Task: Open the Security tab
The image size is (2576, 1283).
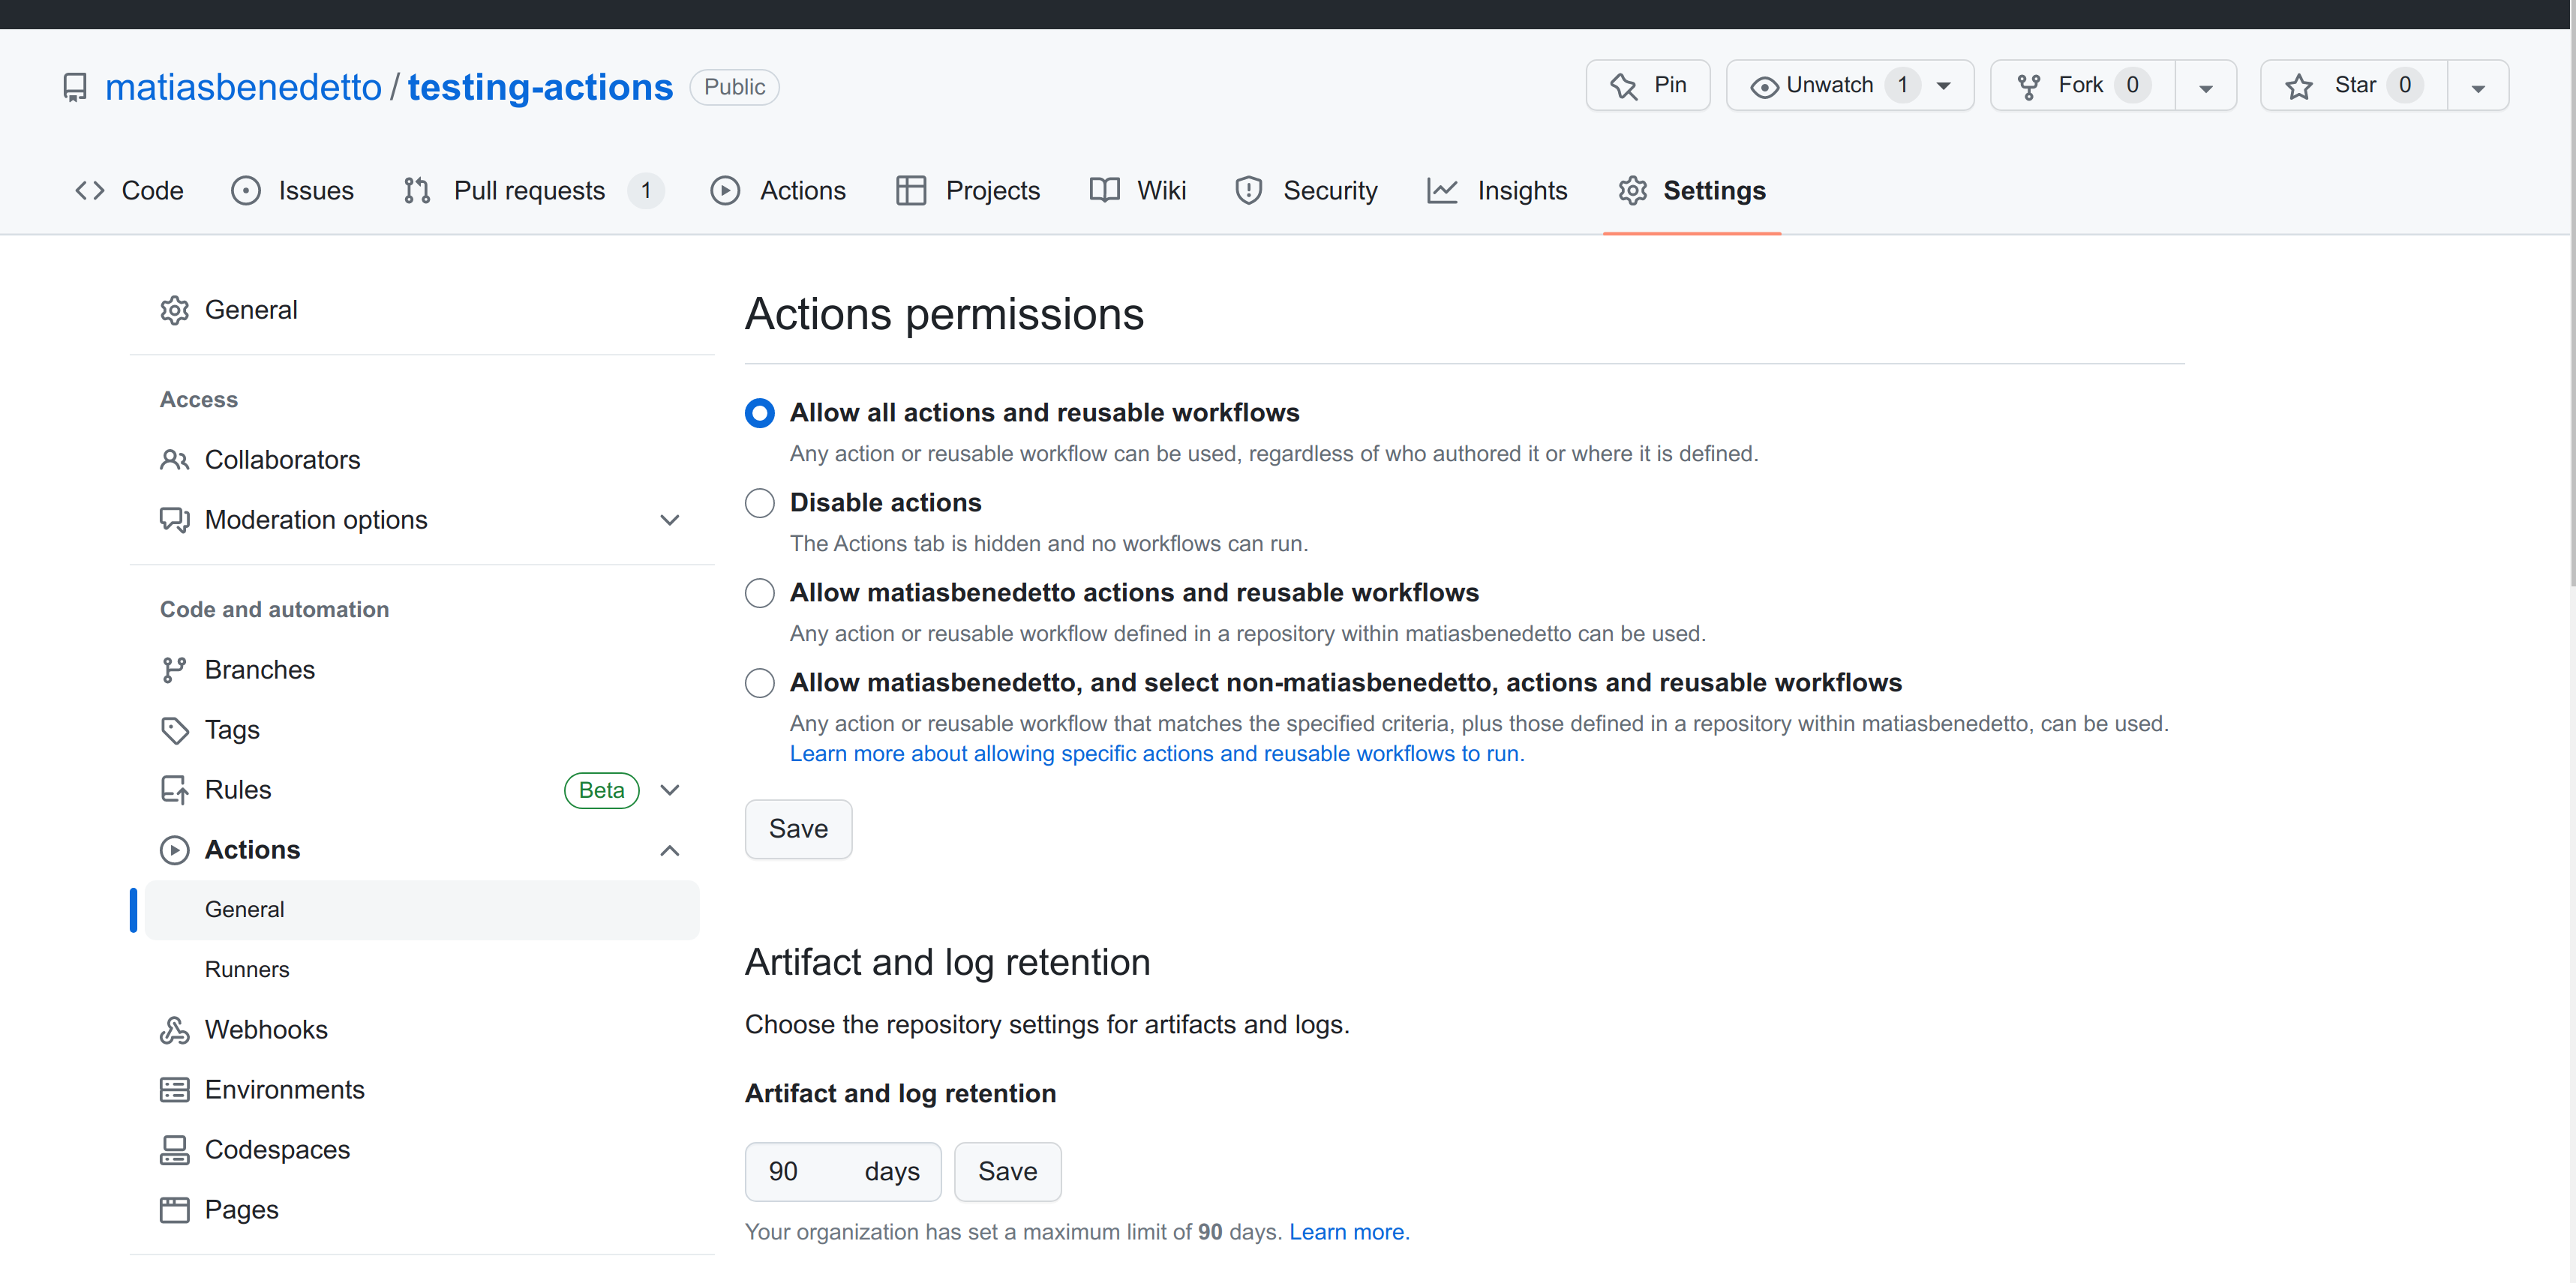Action: 1306,190
